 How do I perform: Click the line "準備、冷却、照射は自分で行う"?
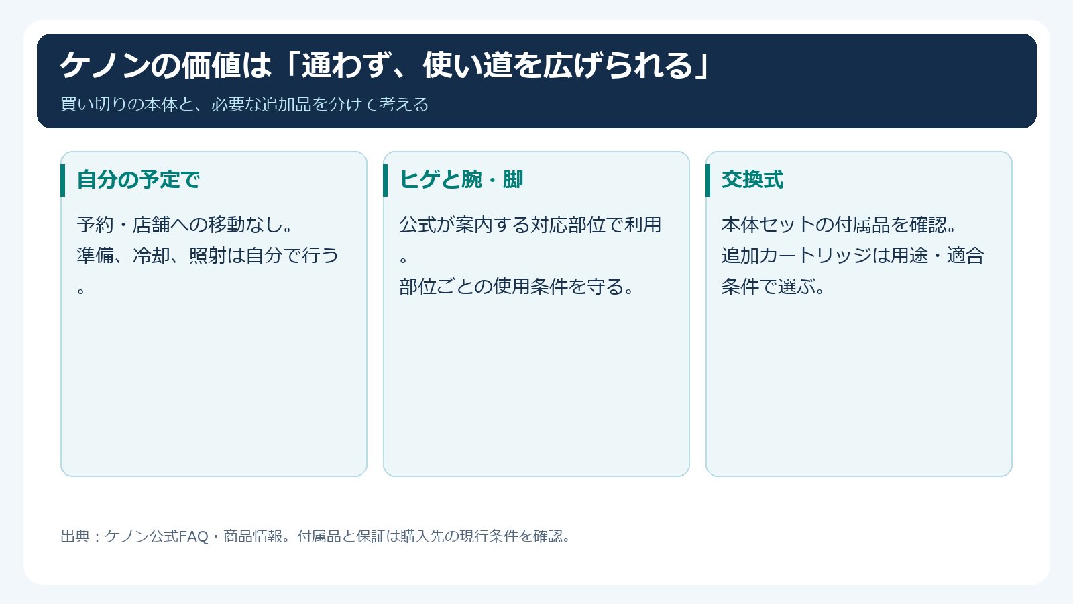click(208, 256)
